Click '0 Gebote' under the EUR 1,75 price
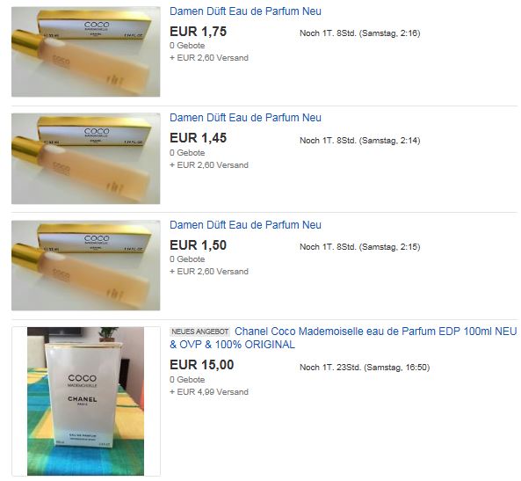 [187, 46]
